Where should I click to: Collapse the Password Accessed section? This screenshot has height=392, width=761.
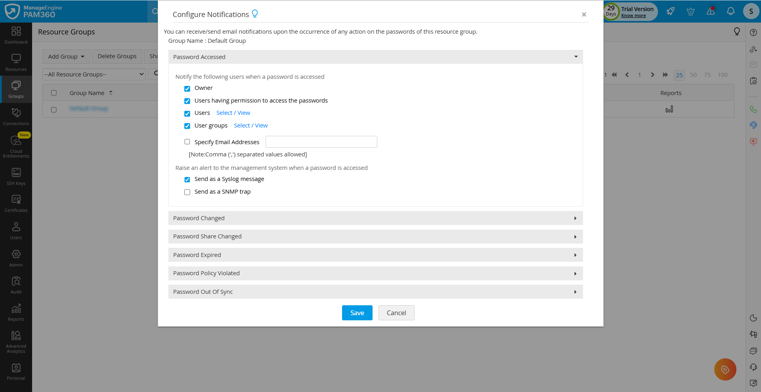click(375, 57)
